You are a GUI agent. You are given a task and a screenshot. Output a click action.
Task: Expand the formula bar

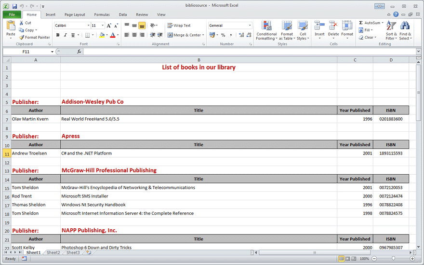(418, 51)
